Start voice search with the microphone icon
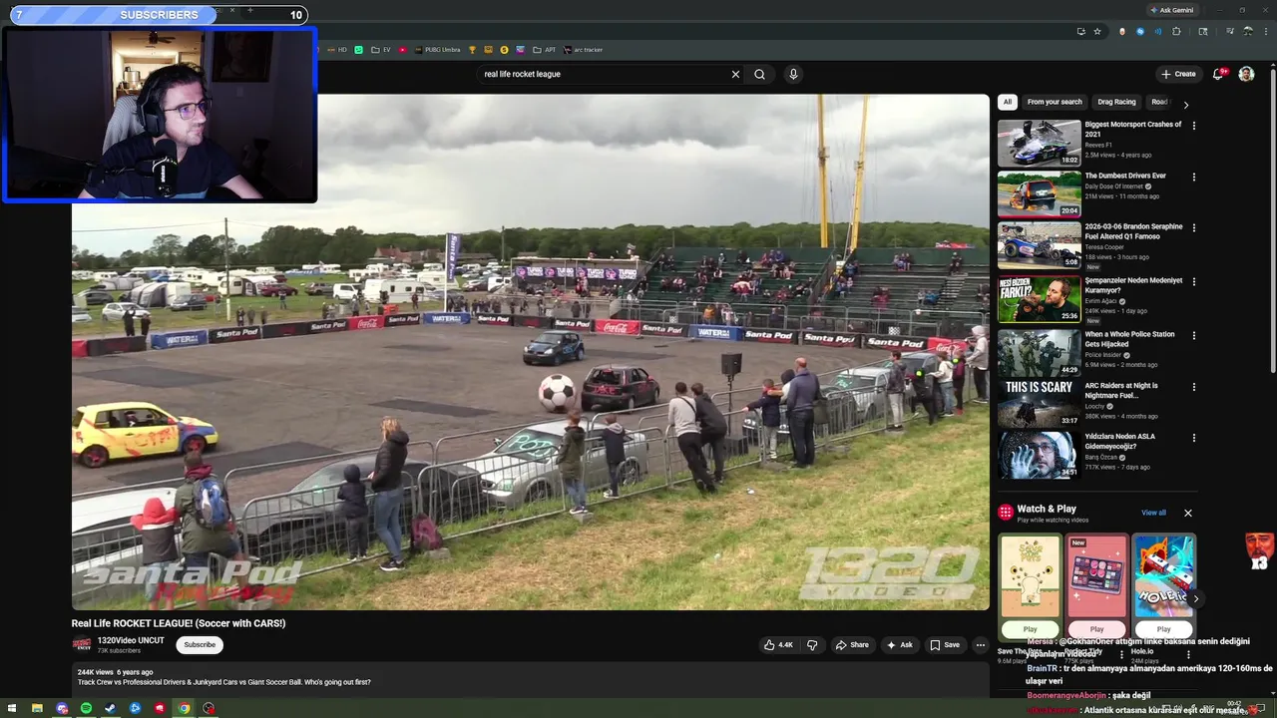 pyautogui.click(x=793, y=74)
